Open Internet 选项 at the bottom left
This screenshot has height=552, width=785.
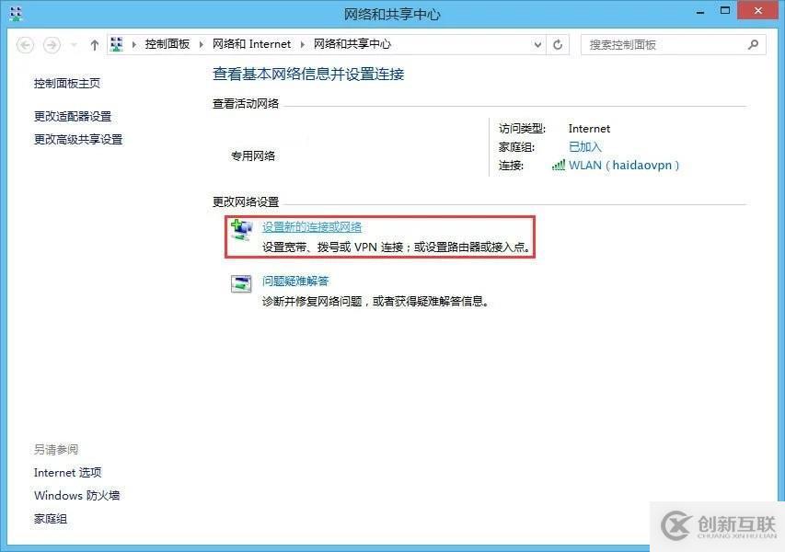(67, 472)
